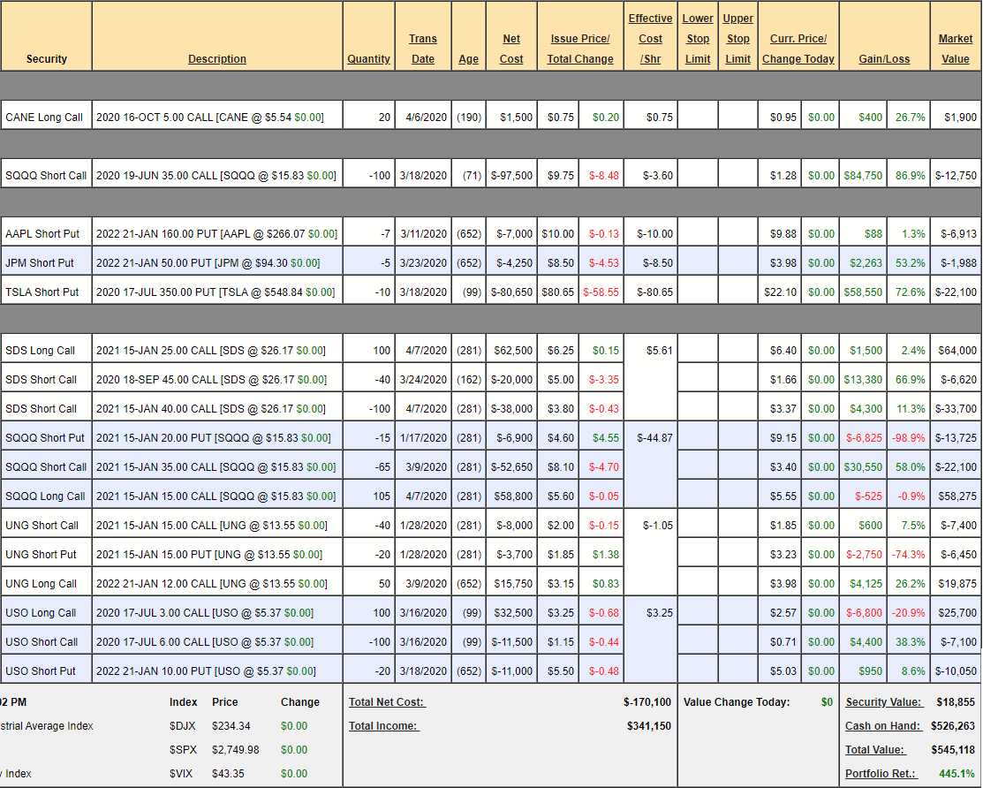Sort by the Quantity column header
The width and height of the screenshot is (983, 788).
click(368, 59)
